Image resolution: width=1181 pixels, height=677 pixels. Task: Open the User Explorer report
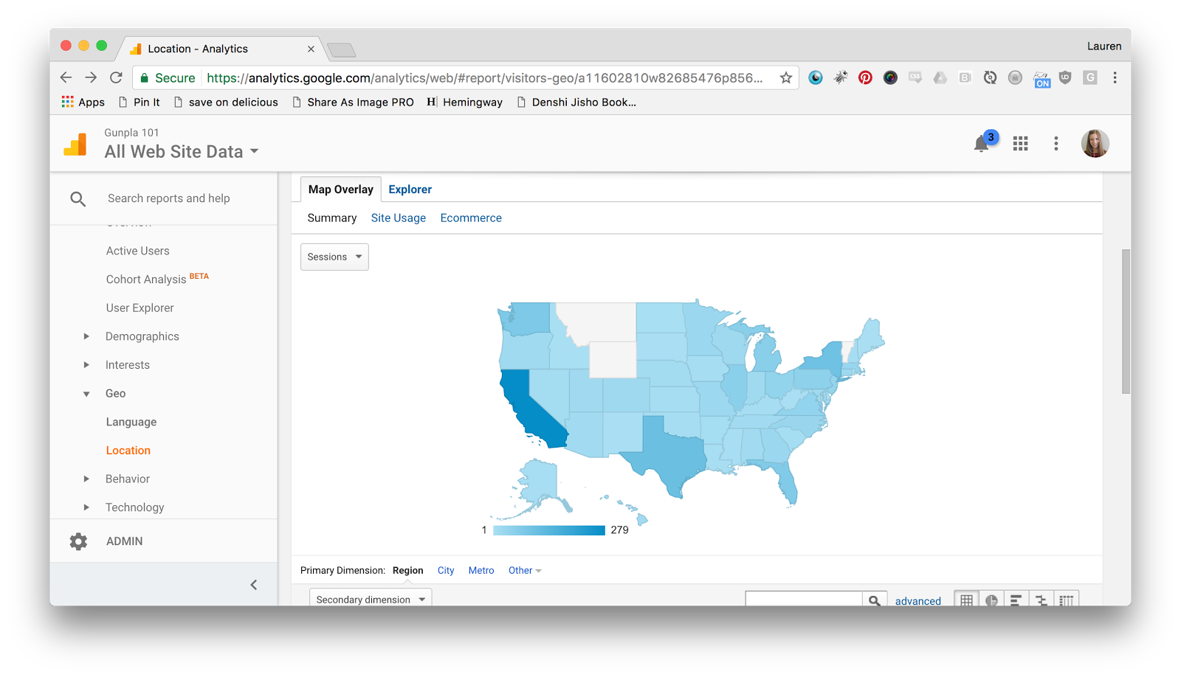tap(140, 308)
